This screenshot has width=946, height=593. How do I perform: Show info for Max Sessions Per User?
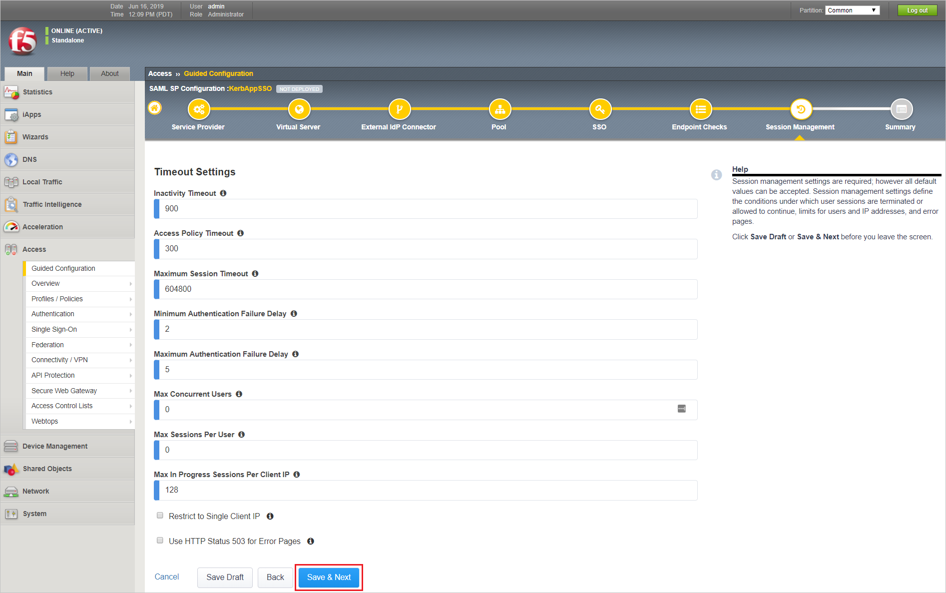point(241,435)
